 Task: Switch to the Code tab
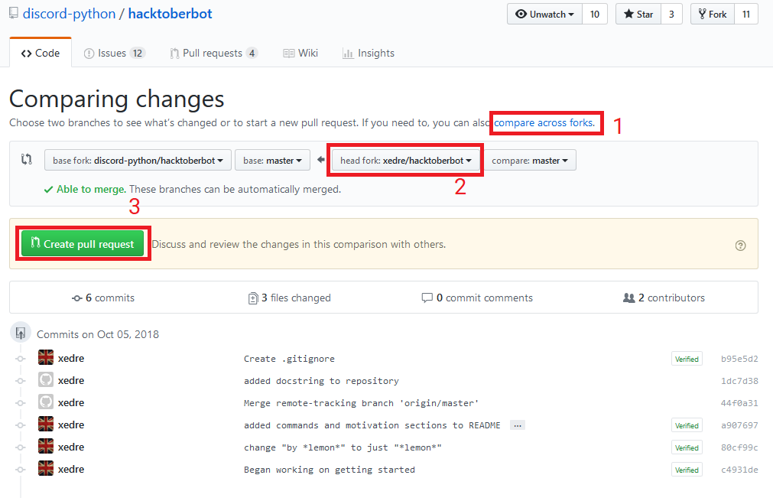[41, 54]
